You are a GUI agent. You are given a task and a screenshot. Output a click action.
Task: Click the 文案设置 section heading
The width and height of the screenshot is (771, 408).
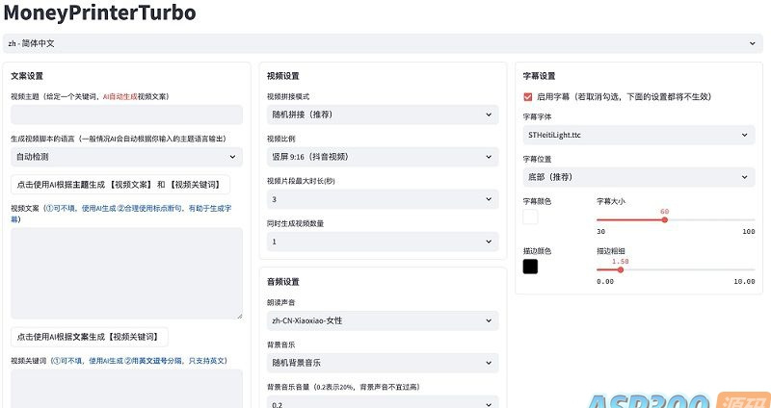[27, 76]
